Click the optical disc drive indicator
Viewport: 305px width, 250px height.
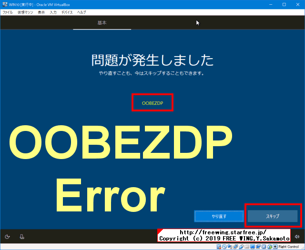tap(224, 247)
